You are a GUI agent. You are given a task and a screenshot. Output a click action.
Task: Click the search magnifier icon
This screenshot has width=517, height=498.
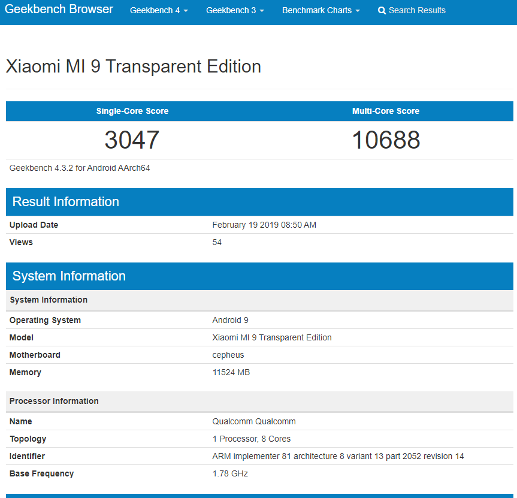tap(382, 11)
